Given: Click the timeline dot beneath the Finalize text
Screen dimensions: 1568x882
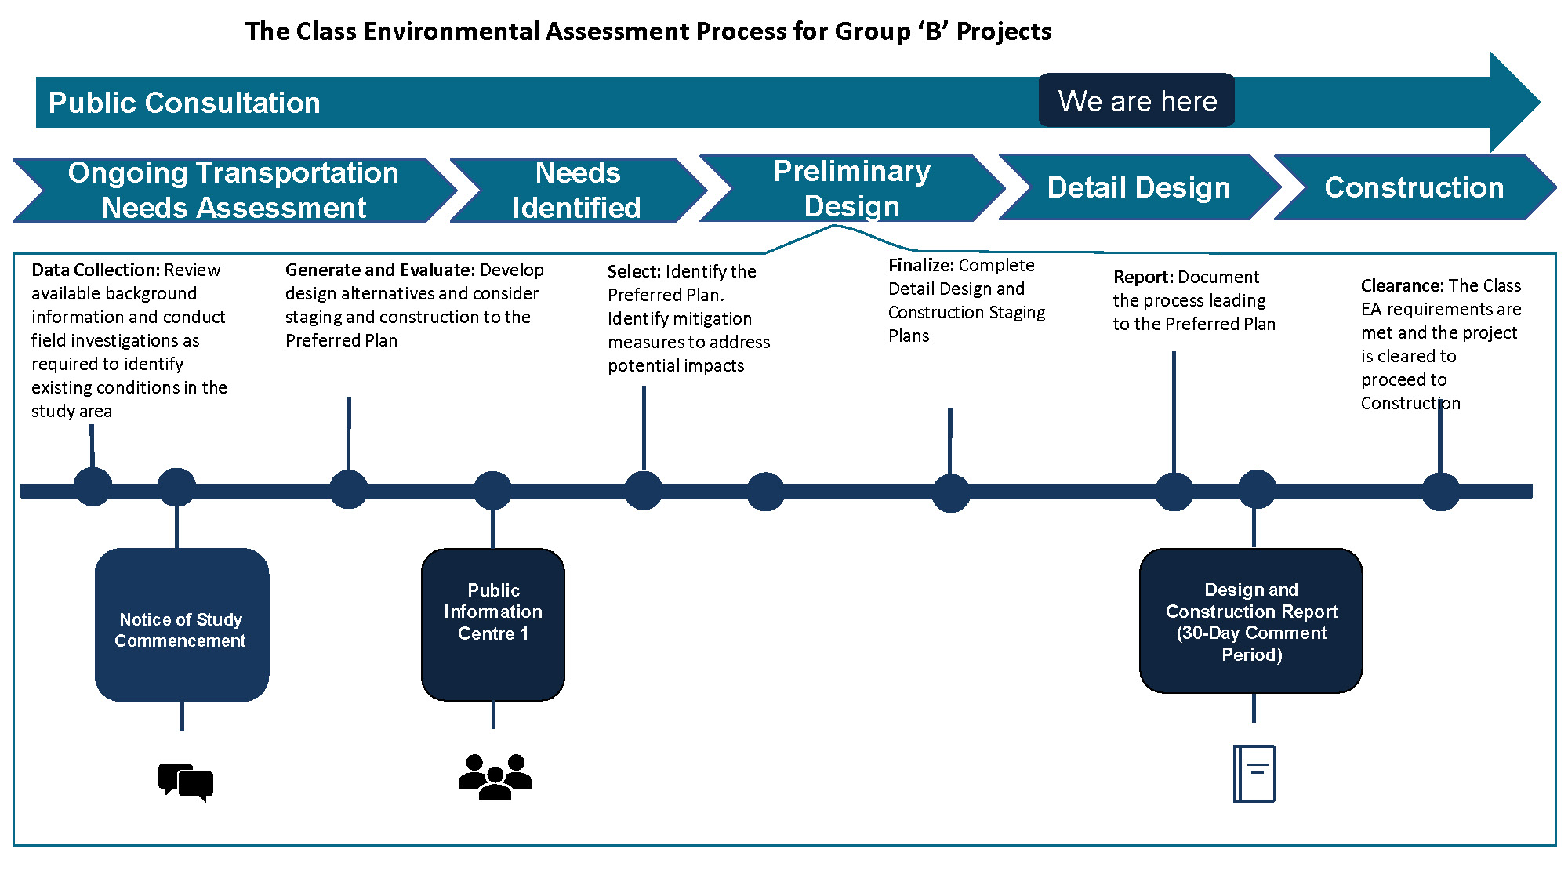Looking at the screenshot, I should [951, 488].
